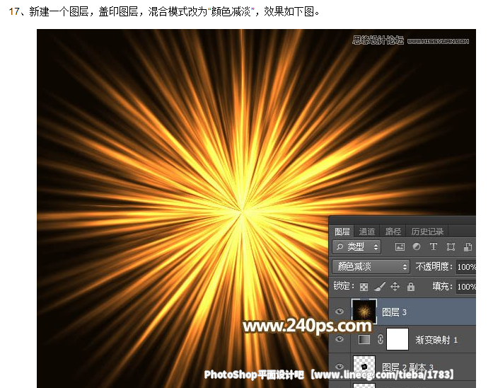Image resolution: width=493 pixels, height=388 pixels.
Task: Lock all with the padlock icon
Action: [x=411, y=286]
